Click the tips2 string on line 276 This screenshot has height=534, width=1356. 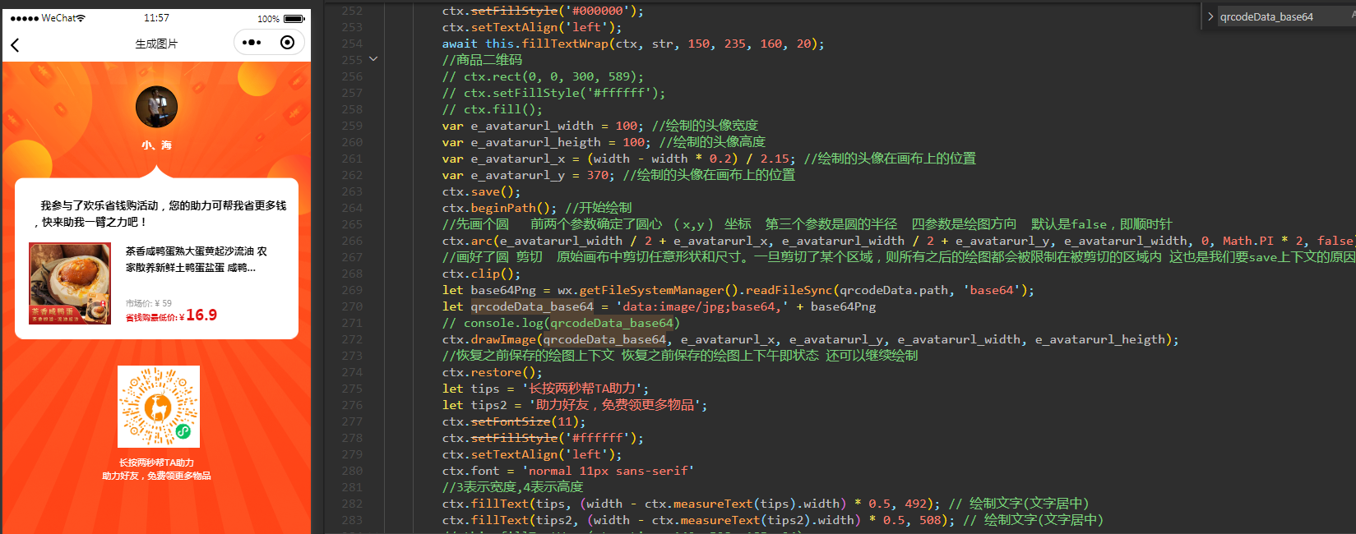pyautogui.click(x=613, y=405)
